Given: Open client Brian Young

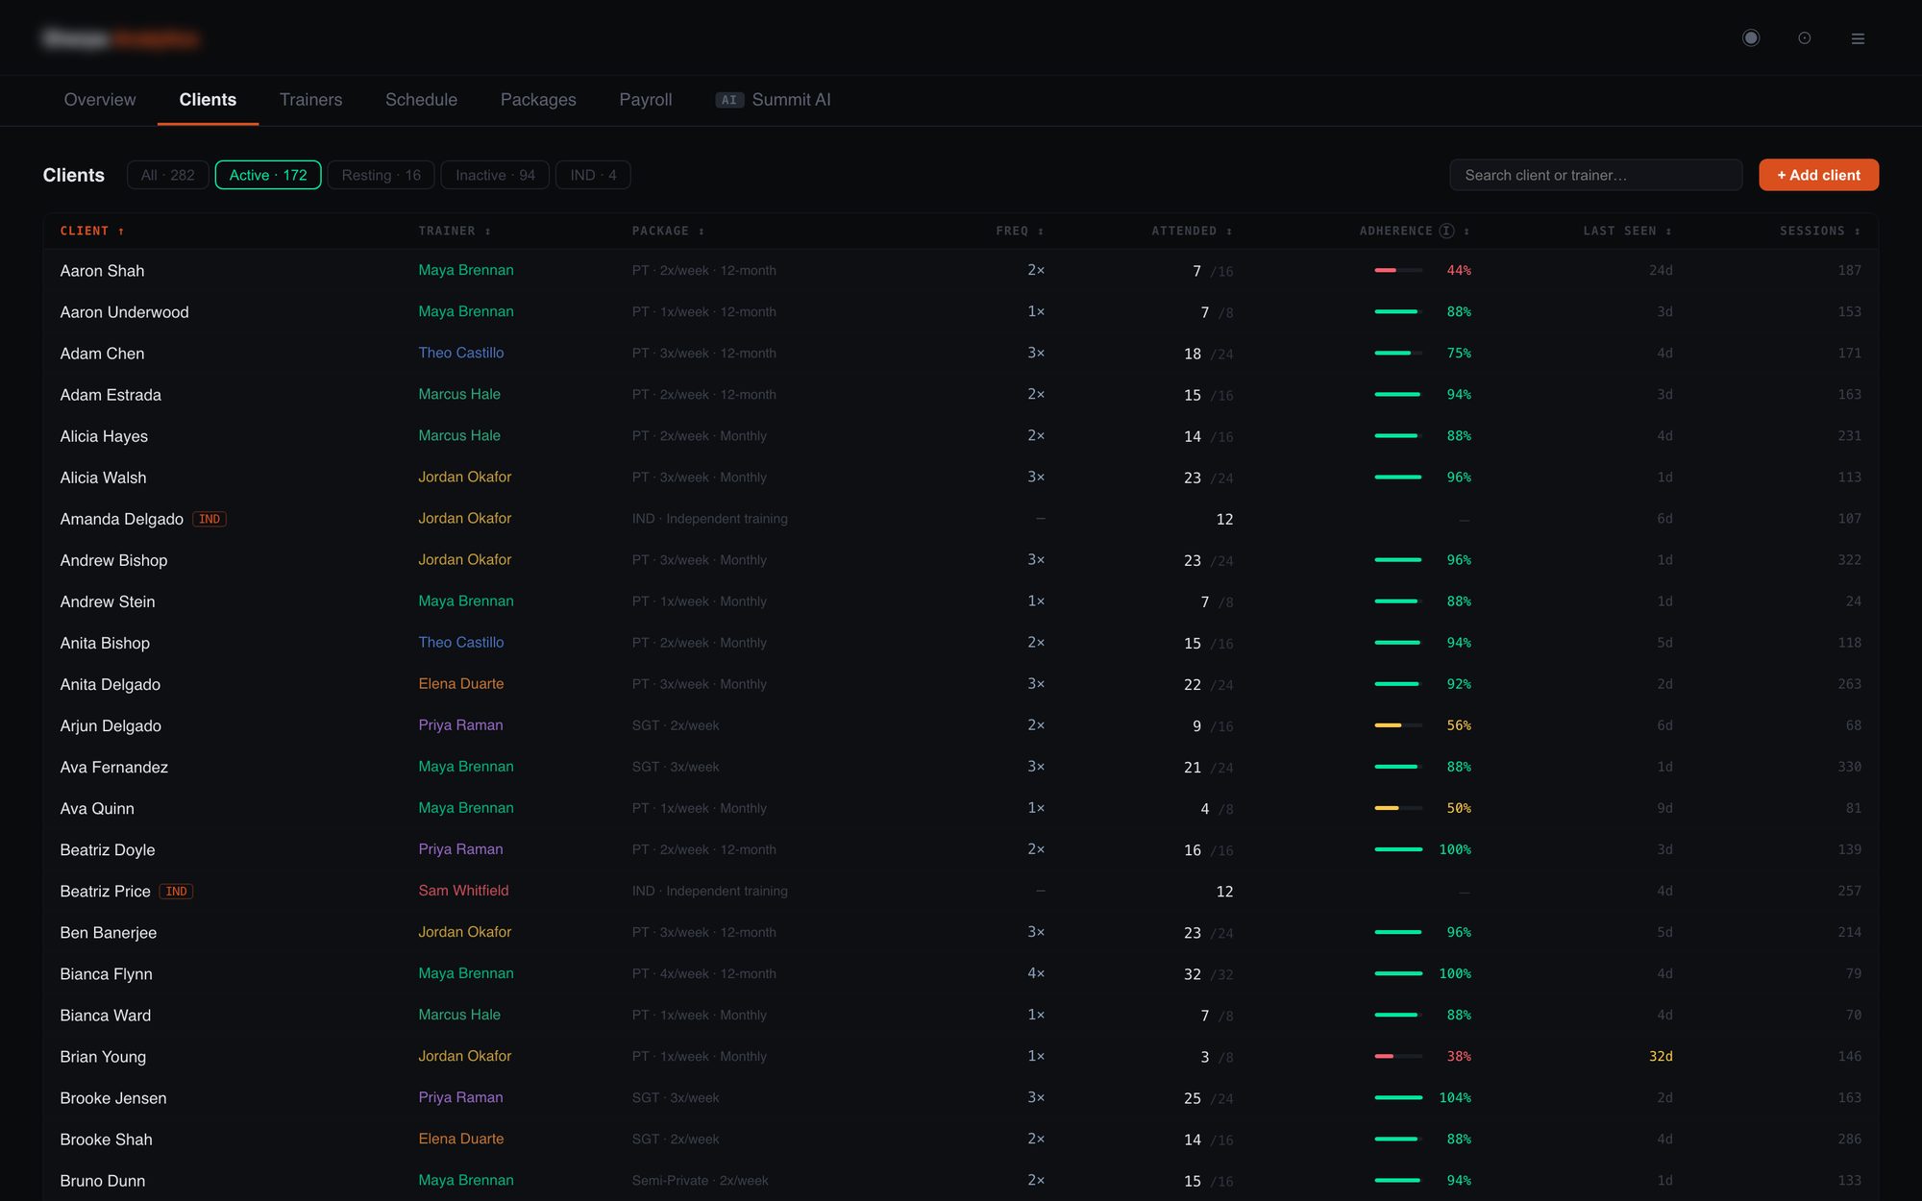Looking at the screenshot, I should tap(103, 1057).
